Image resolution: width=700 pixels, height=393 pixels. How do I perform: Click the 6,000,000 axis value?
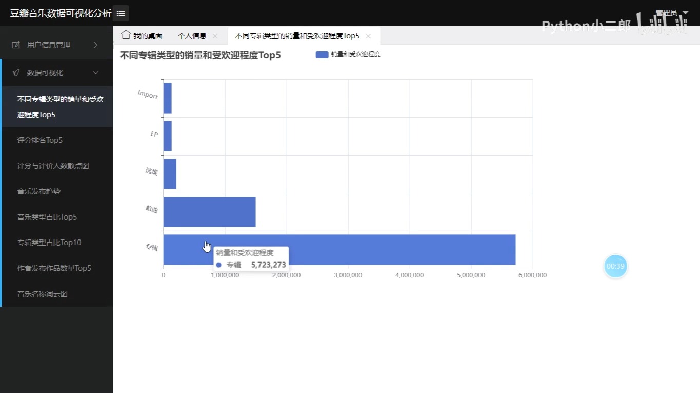[x=533, y=275]
